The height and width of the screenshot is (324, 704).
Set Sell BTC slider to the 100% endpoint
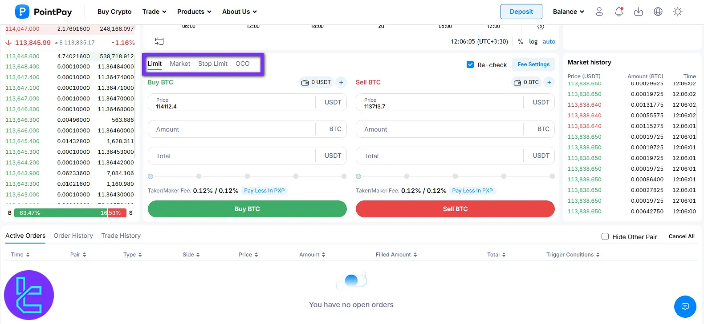[x=552, y=176]
